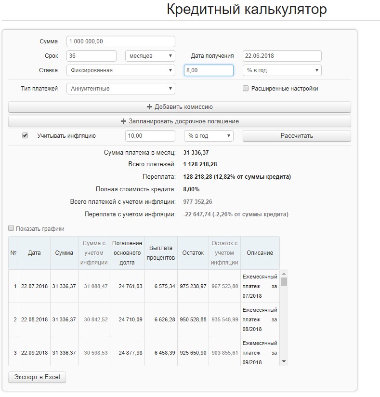Click the plus icon on Добавить комиссию

(x=149, y=107)
